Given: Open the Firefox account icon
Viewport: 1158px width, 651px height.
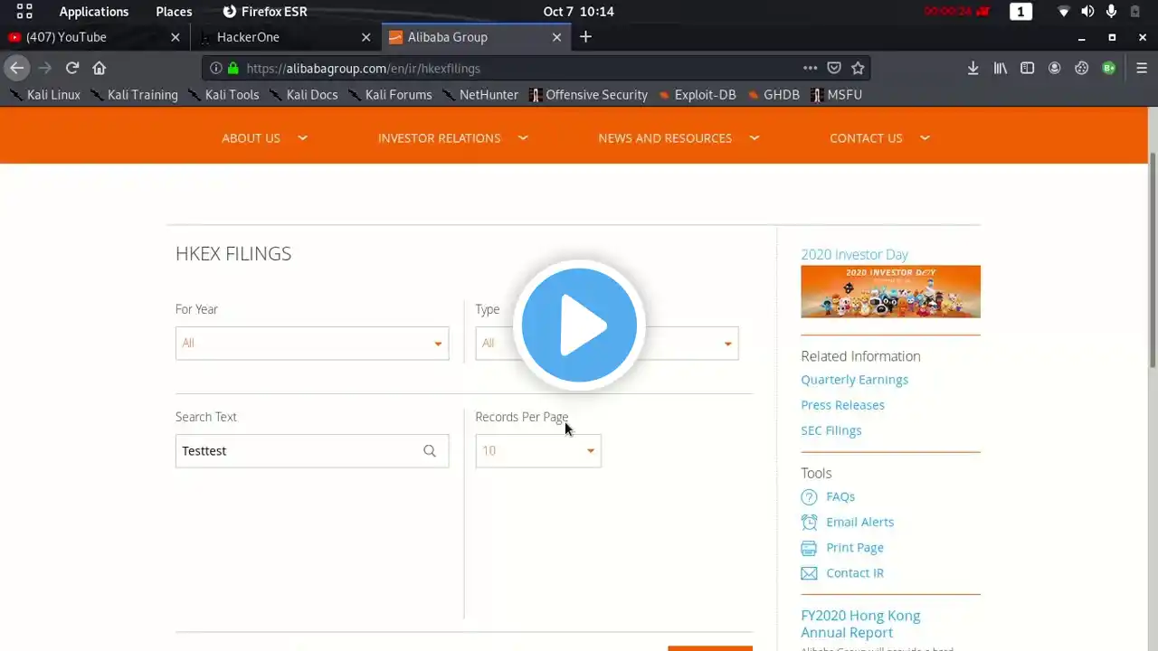Looking at the screenshot, I should (1054, 68).
